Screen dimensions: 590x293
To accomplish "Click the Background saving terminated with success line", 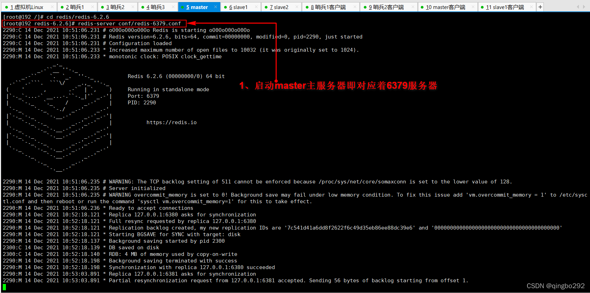I will coord(120,261).
